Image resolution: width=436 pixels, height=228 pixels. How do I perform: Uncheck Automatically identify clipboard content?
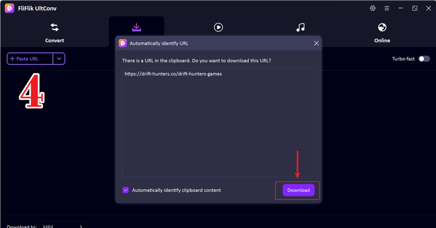pos(126,190)
